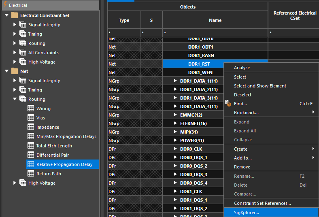Open Min/Max Propagation Delays worksheet
The image size is (319, 217).
(x=66, y=136)
